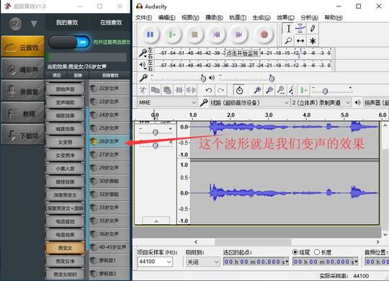Choose the 男变女 effect category

coord(66,248)
